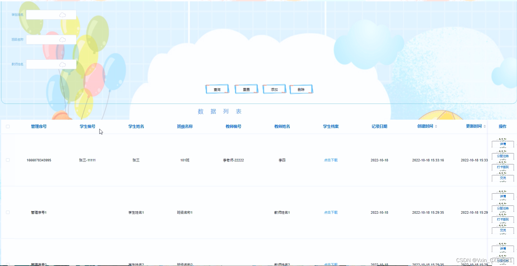Click 点击下载 link in 学生姓名1 row
This screenshot has width=517, height=266.
tap(331, 212)
